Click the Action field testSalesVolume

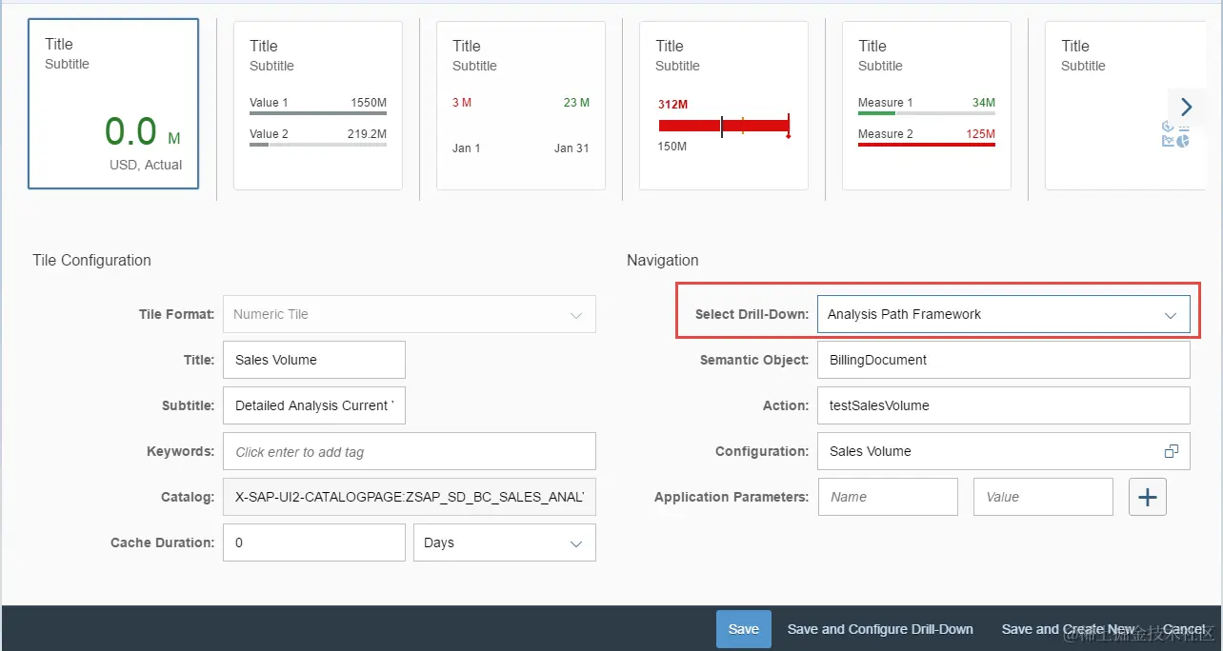(1004, 405)
